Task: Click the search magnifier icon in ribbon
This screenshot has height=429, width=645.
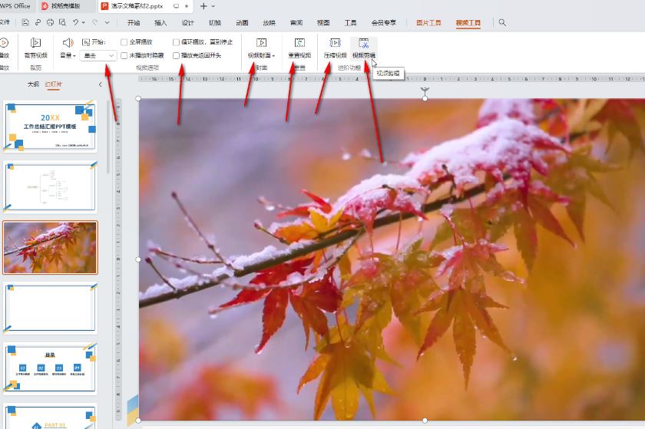Action: point(503,23)
